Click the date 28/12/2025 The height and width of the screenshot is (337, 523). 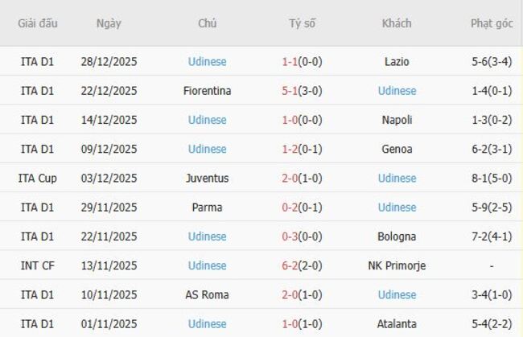point(109,61)
